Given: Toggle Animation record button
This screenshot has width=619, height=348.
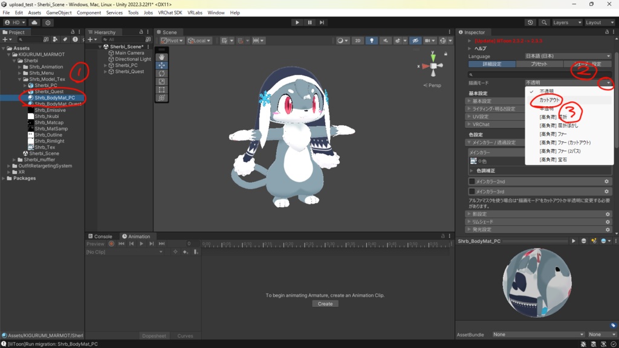Looking at the screenshot, I should (x=111, y=244).
